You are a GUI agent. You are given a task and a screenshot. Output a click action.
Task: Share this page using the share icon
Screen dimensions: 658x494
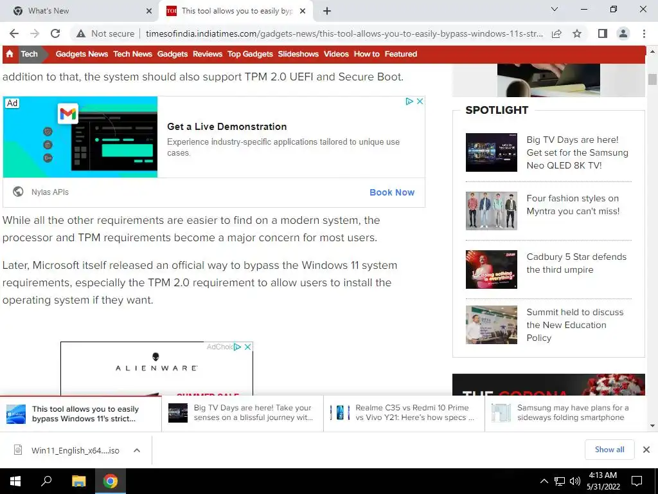[556, 33]
